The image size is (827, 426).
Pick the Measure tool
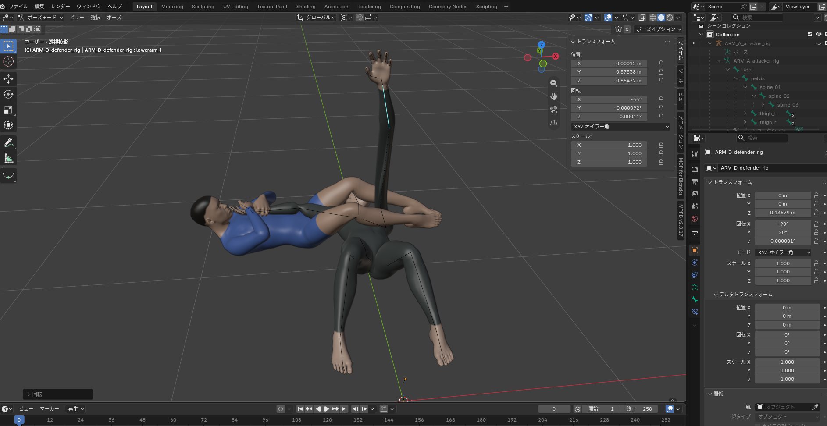[x=8, y=158]
